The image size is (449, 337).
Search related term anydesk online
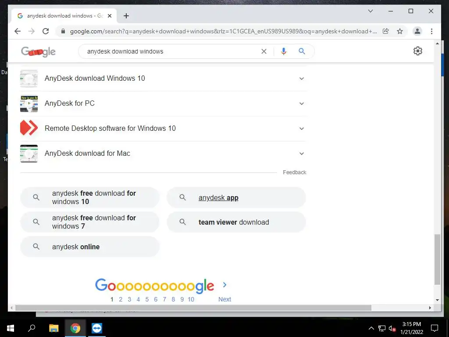point(89,247)
